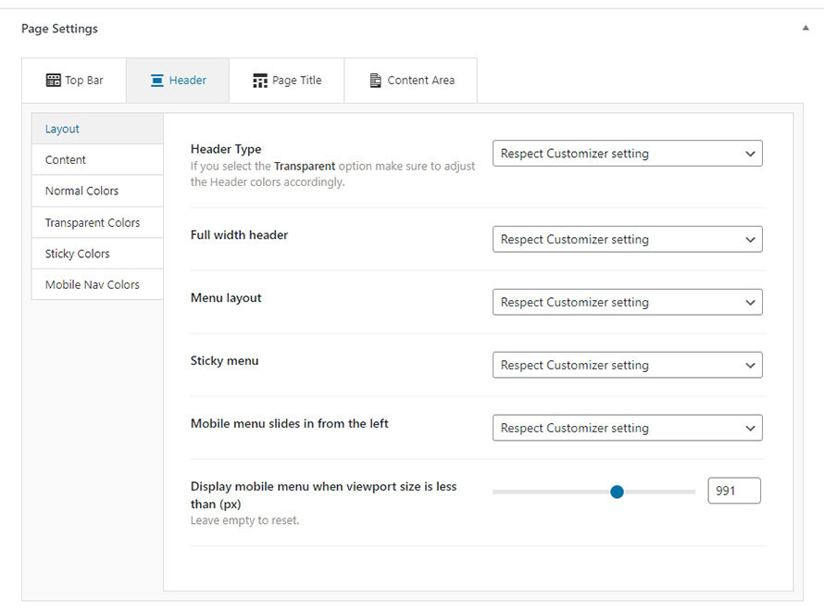Open the Sticky Colors section

[x=97, y=254]
